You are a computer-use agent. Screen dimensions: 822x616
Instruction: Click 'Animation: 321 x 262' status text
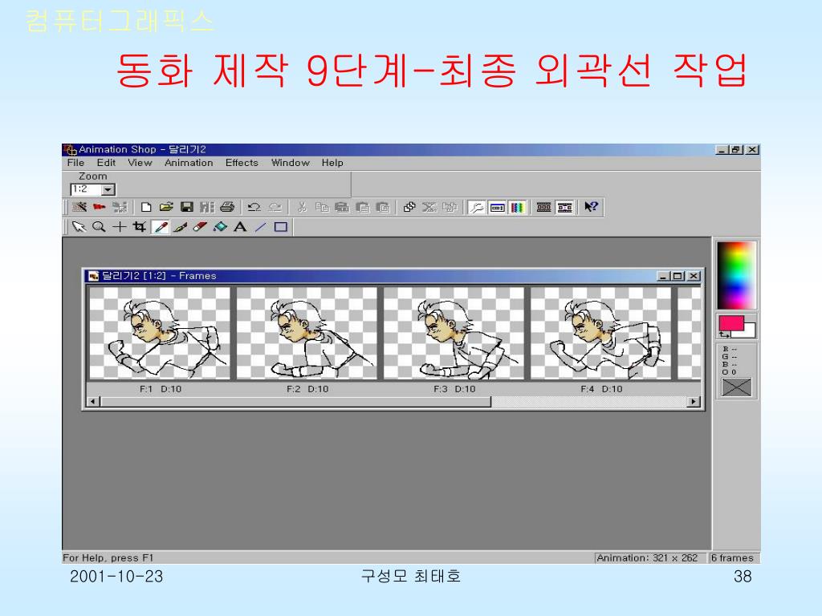point(648,558)
